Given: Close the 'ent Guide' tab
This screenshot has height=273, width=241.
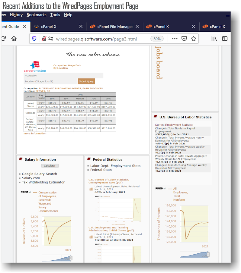Looking at the screenshot, I should coord(25,27).
